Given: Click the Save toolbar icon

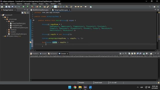Looking at the screenshot, I should coord(6,7).
